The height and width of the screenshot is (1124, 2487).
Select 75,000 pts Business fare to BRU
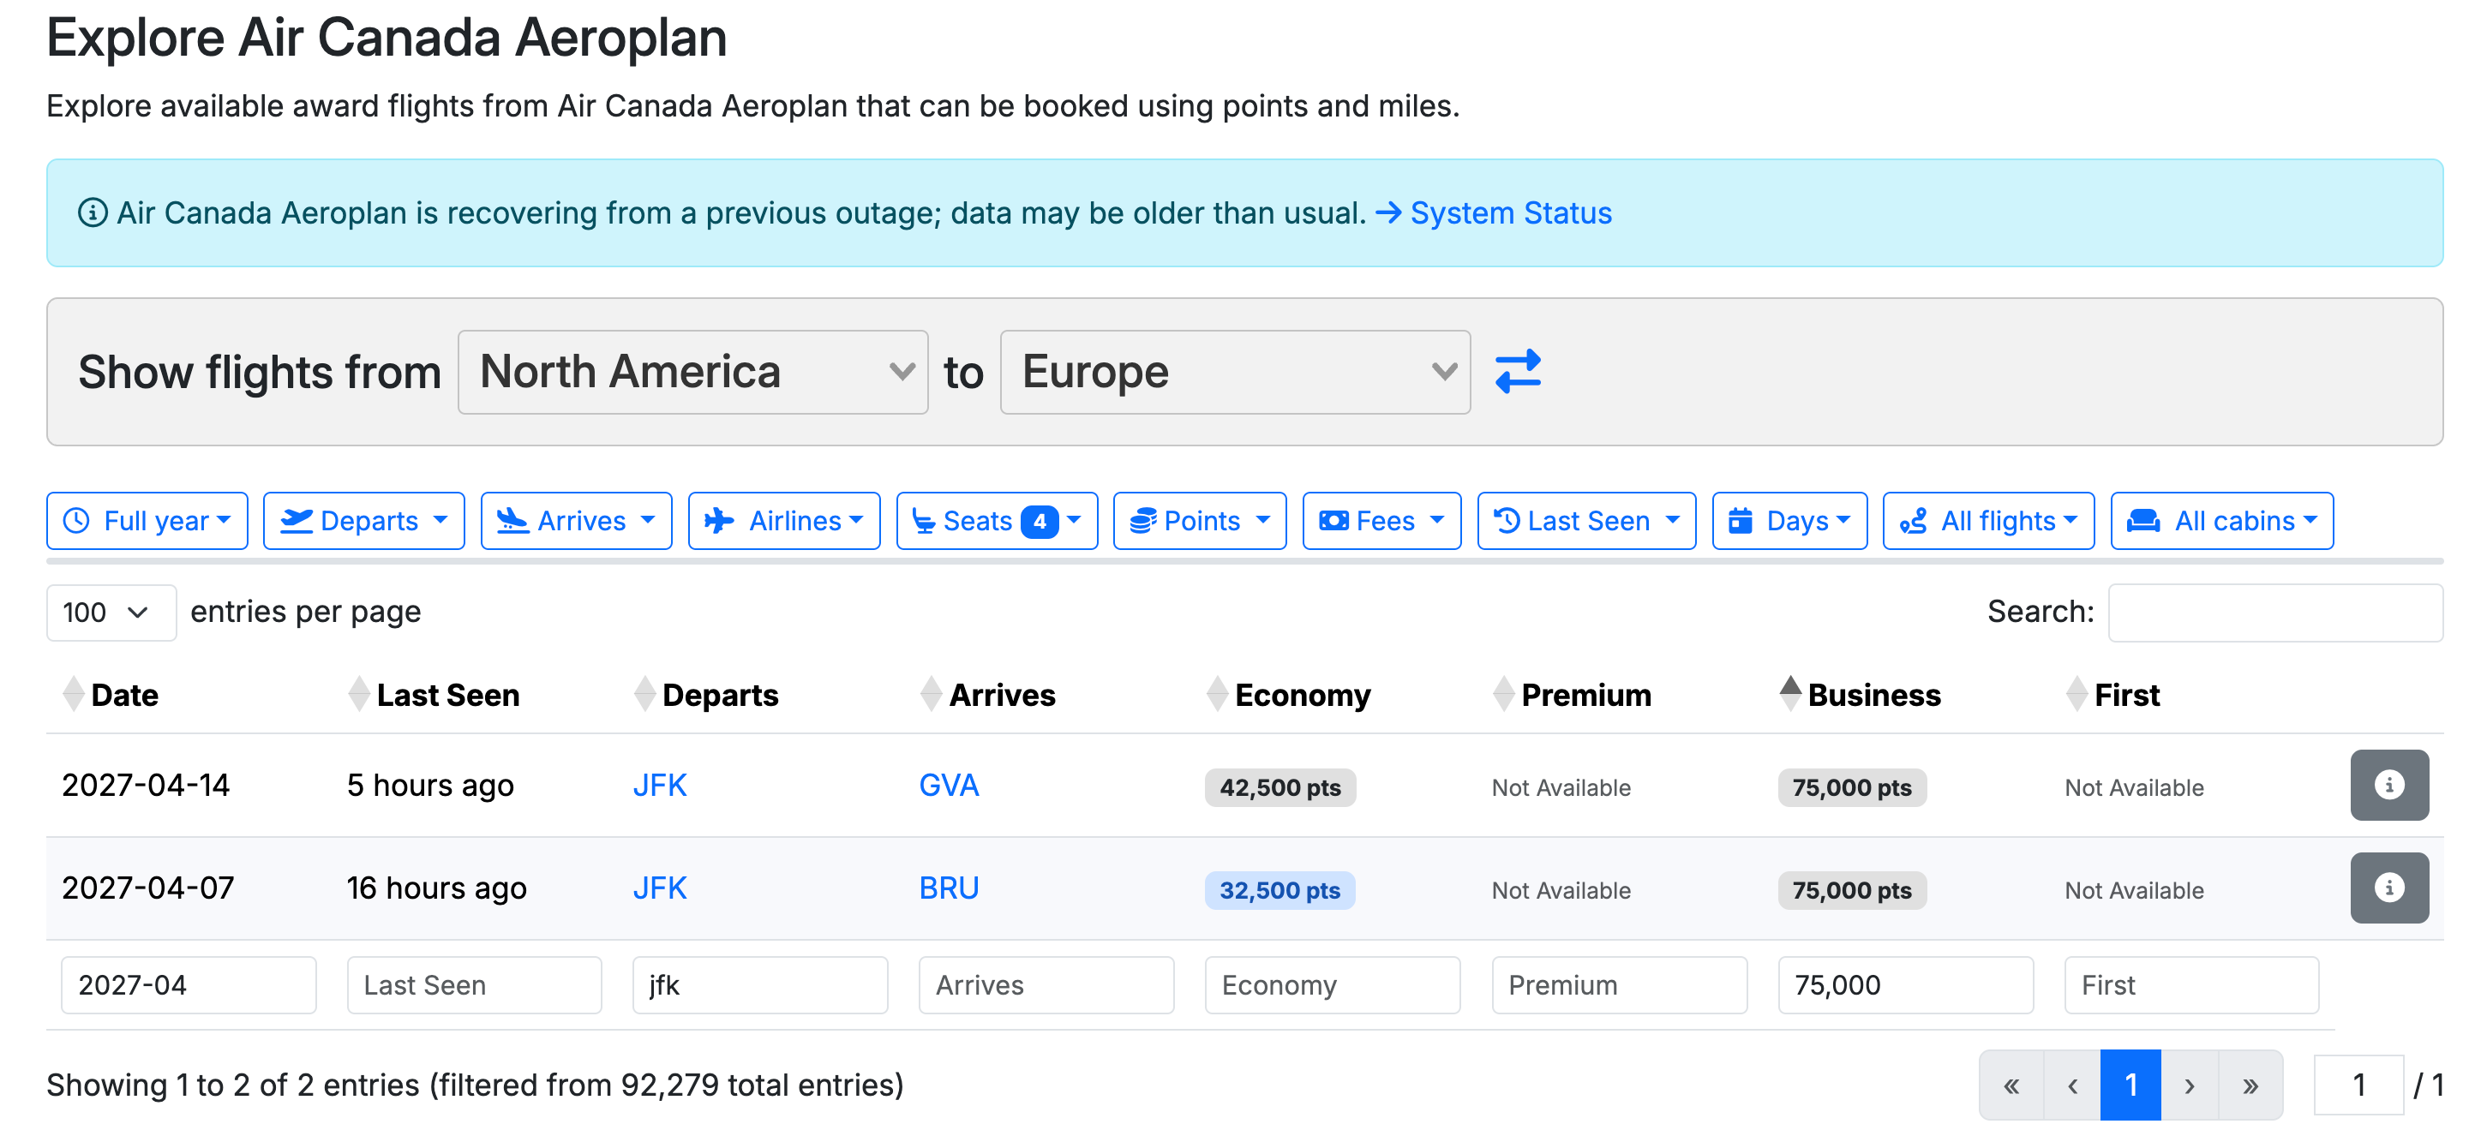point(1852,890)
